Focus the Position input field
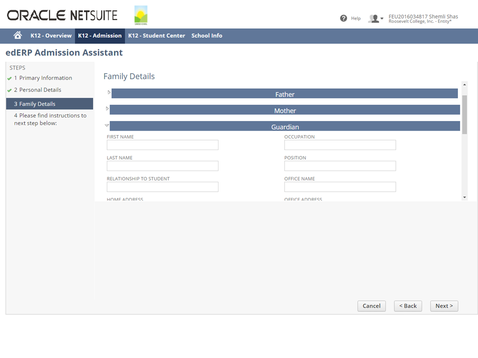This screenshot has width=478, height=358. coord(340,166)
